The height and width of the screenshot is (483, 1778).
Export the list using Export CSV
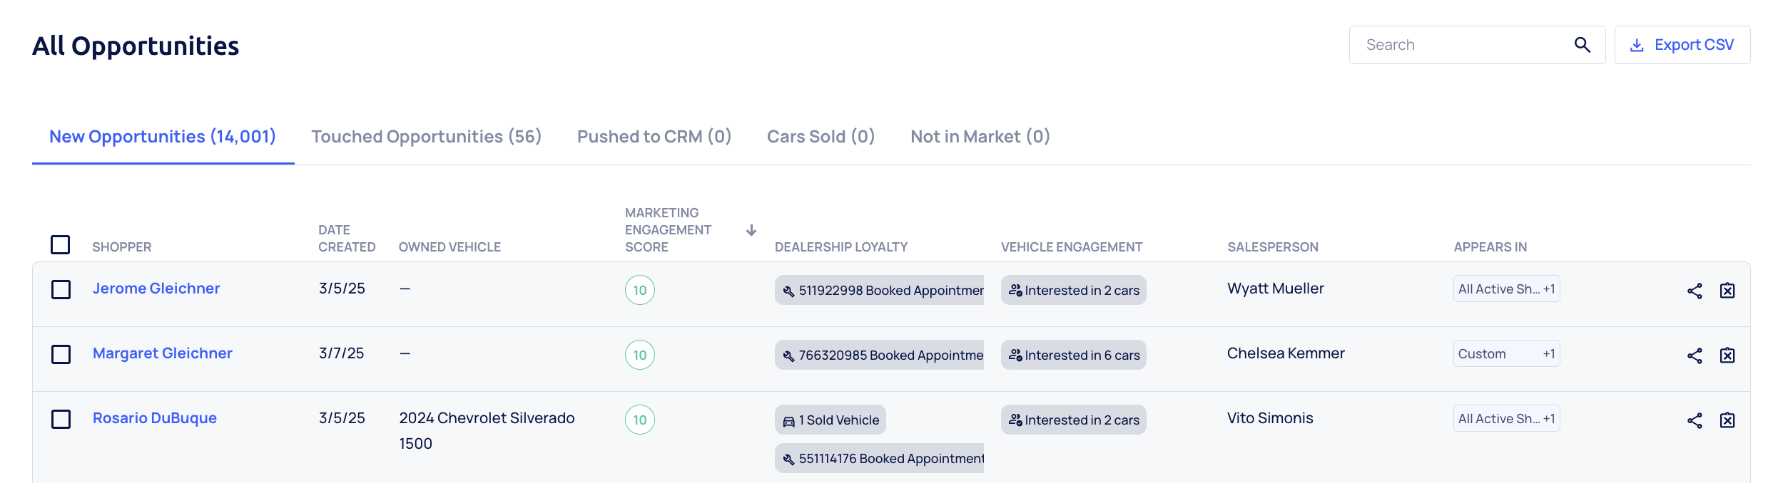point(1682,45)
